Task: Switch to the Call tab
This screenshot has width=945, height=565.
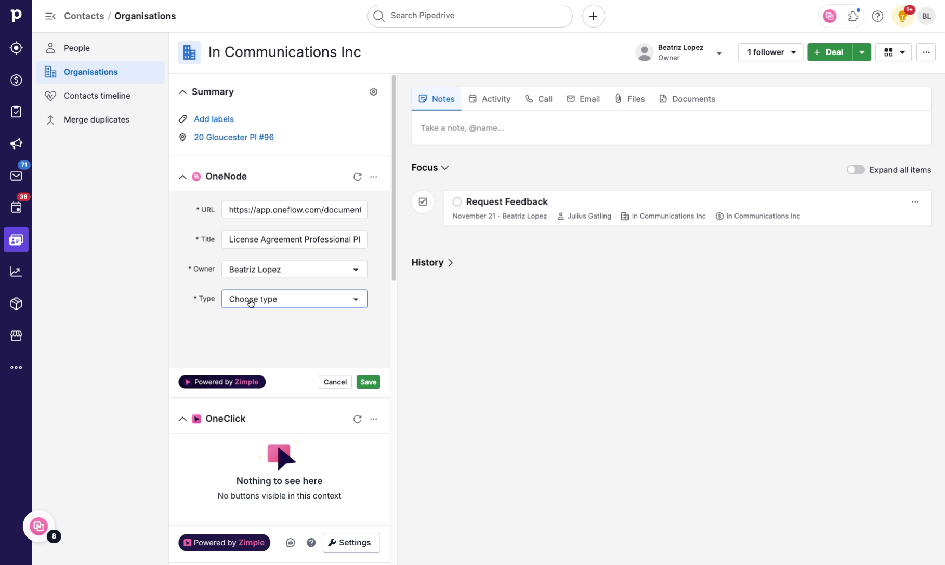Action: click(539, 99)
